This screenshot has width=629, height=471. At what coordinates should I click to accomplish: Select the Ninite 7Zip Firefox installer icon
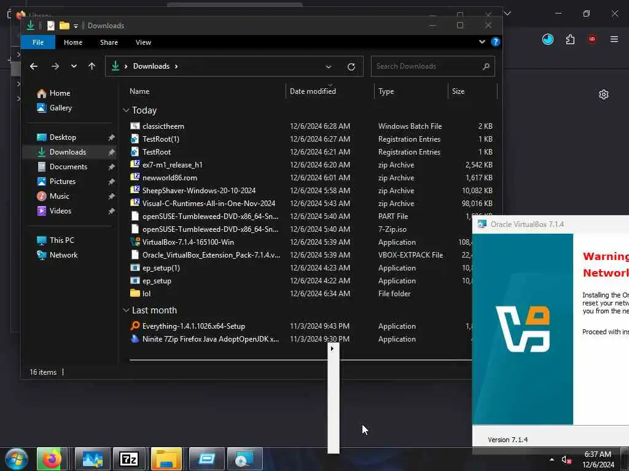[x=135, y=339]
